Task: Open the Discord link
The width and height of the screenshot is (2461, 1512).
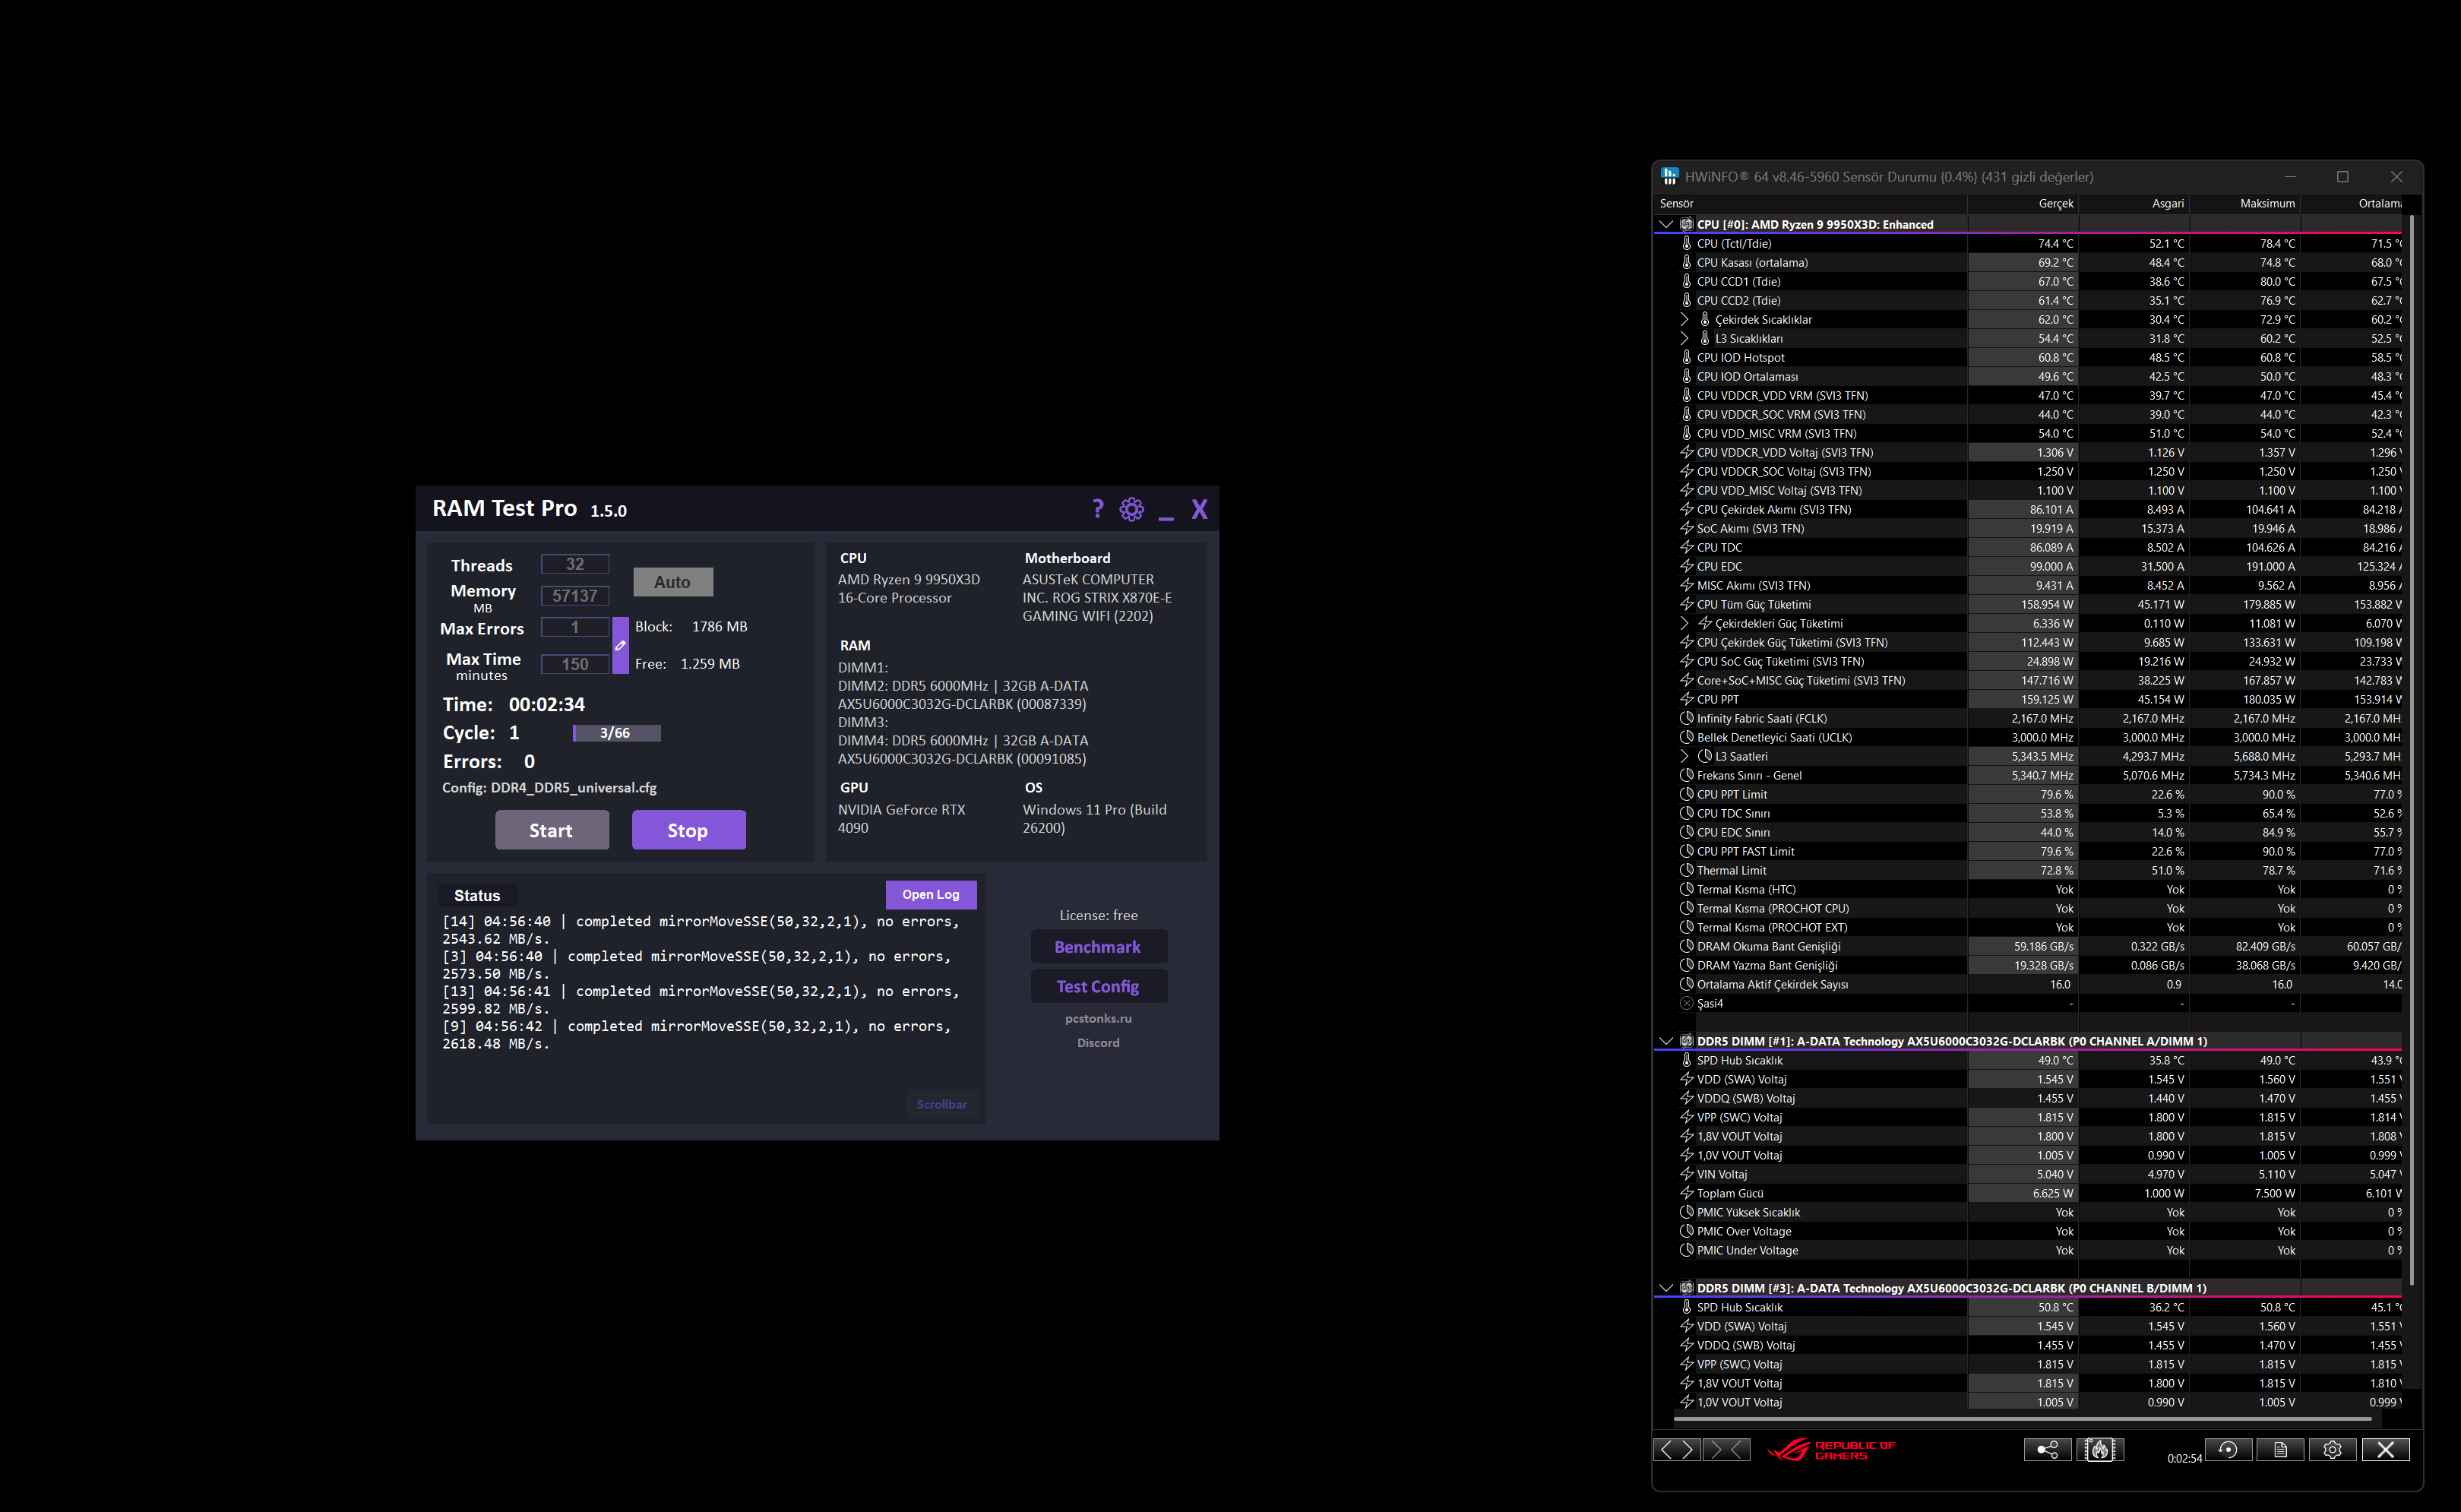Action: point(1098,1042)
